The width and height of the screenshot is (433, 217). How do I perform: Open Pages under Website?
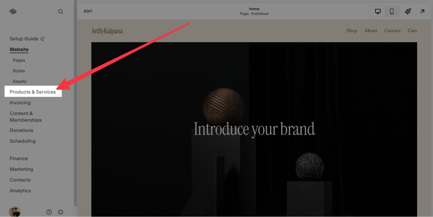pyautogui.click(x=19, y=60)
